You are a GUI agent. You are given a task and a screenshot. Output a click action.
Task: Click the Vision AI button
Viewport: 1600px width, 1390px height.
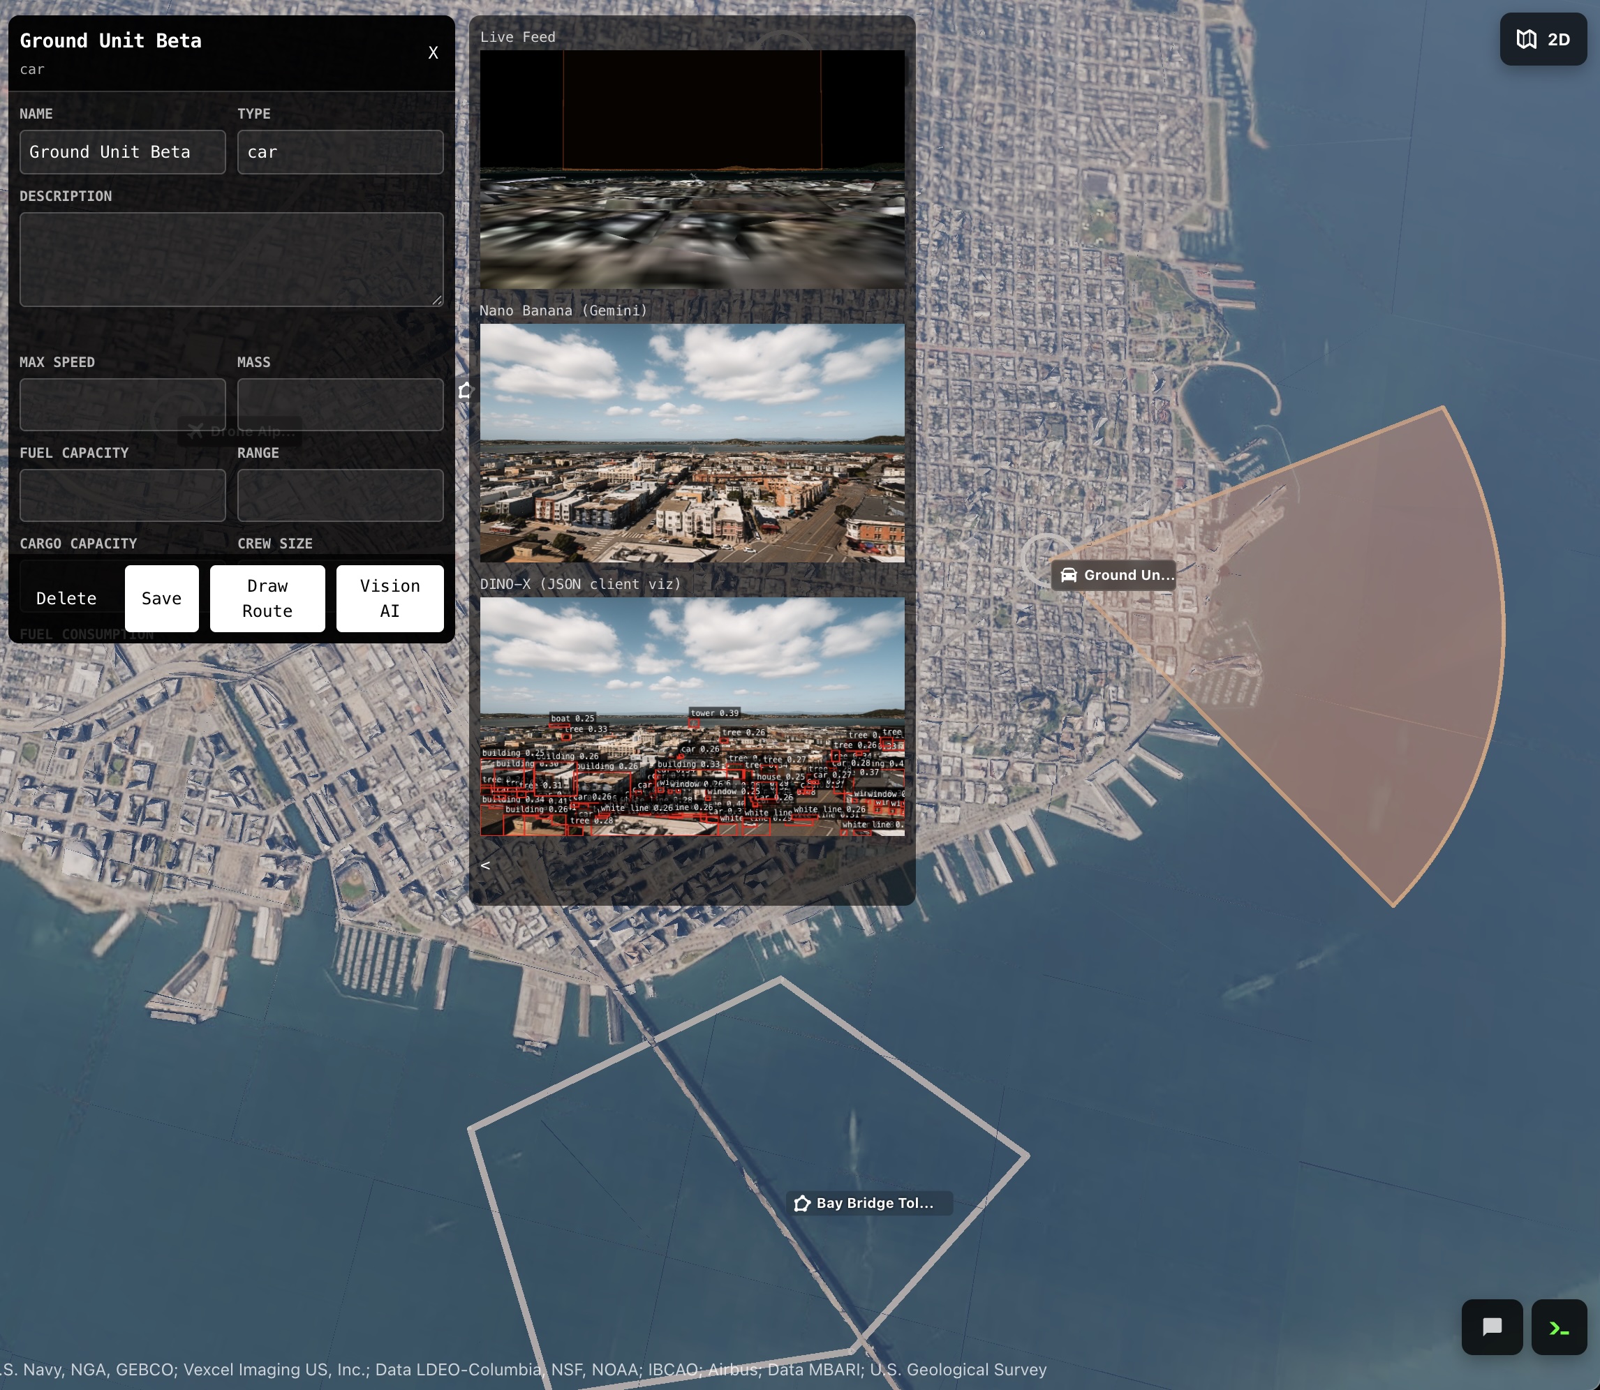pyautogui.click(x=390, y=598)
